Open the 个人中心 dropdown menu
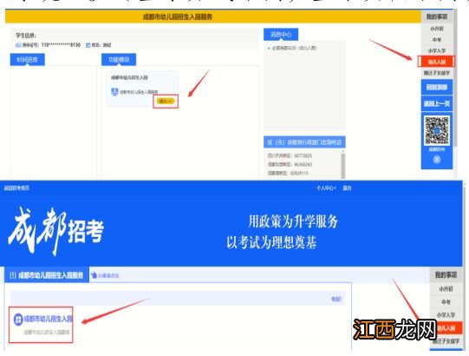The height and width of the screenshot is (356, 469). point(326,188)
